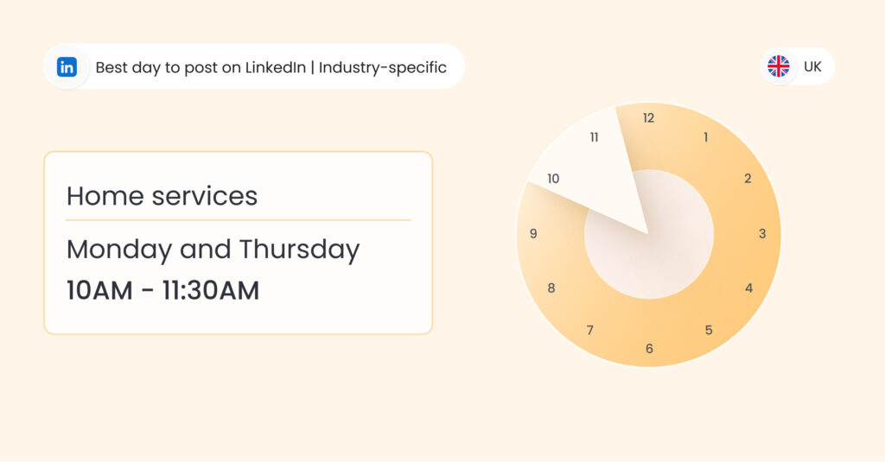Image resolution: width=885 pixels, height=462 pixels.
Task: Click the 10AM - 11:30AM time range
Action: point(163,290)
